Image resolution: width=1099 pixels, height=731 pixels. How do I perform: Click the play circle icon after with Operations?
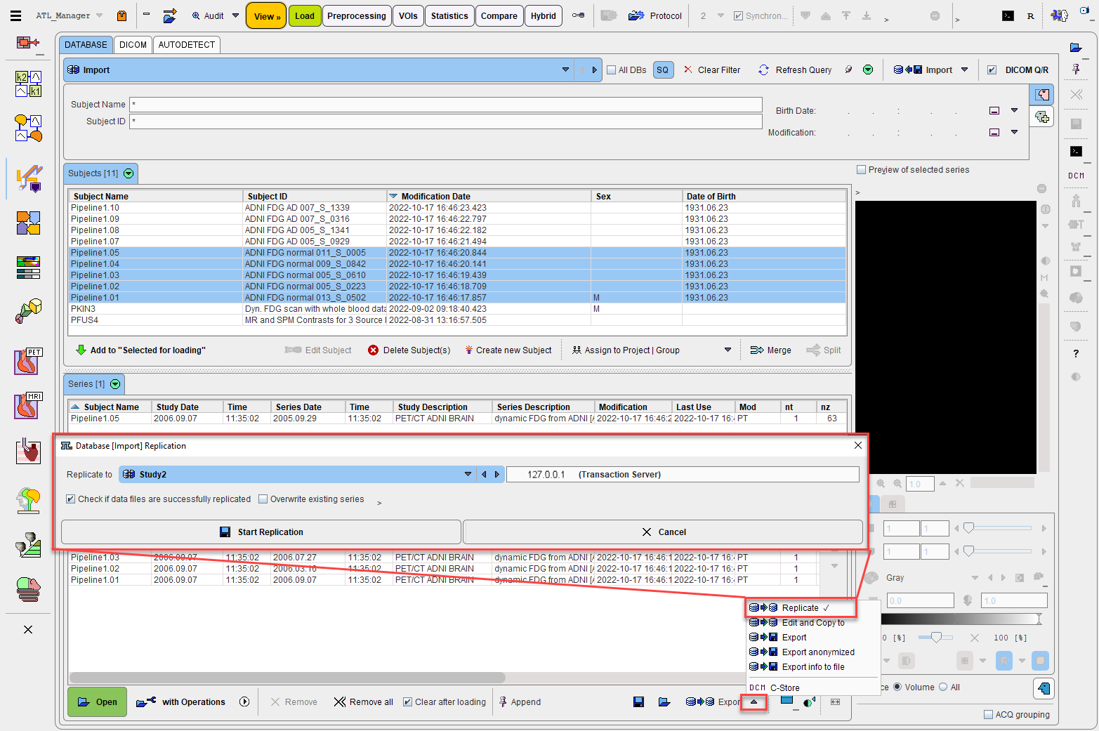coord(244,702)
